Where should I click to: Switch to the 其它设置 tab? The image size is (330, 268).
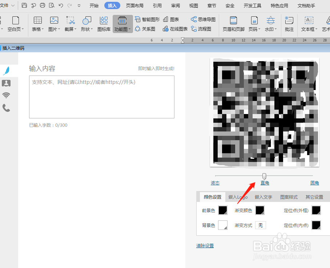click(314, 197)
